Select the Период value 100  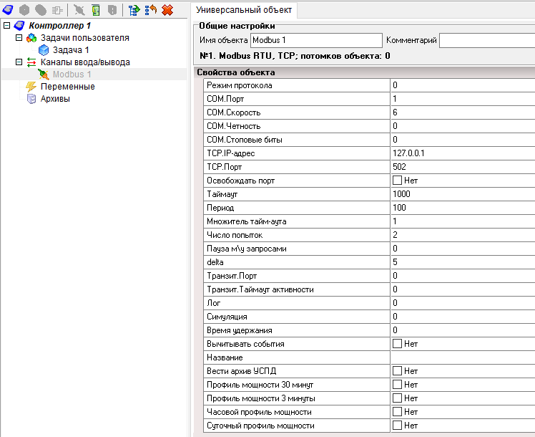point(463,208)
